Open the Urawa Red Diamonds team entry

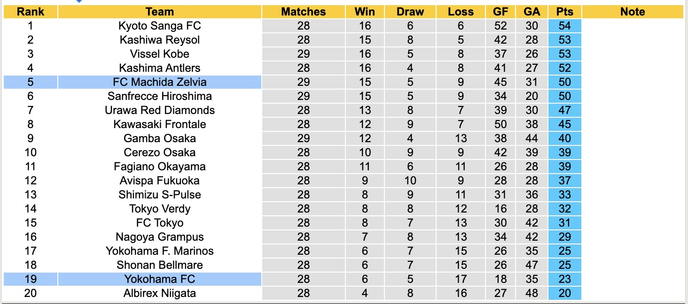(160, 110)
